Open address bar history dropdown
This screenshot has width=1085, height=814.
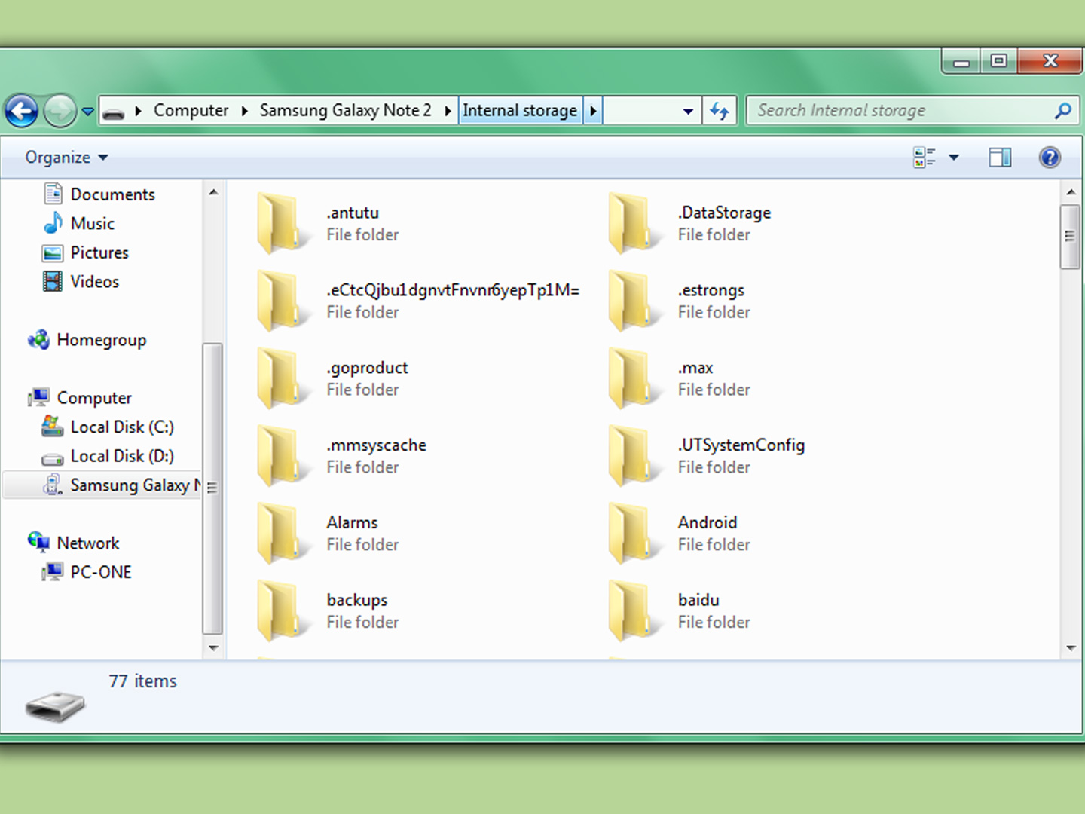(688, 112)
